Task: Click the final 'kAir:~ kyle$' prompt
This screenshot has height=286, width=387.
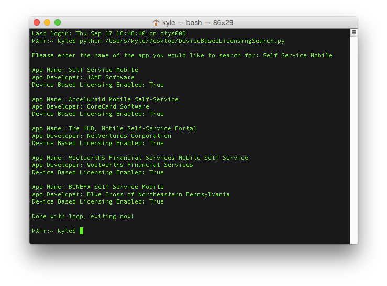Action: click(54, 231)
